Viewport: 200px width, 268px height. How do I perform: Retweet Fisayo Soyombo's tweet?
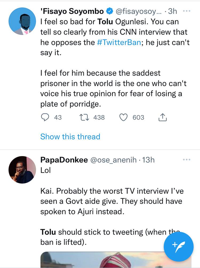pos(84,117)
